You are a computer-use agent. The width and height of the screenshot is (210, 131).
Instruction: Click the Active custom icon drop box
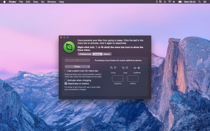tap(133, 78)
